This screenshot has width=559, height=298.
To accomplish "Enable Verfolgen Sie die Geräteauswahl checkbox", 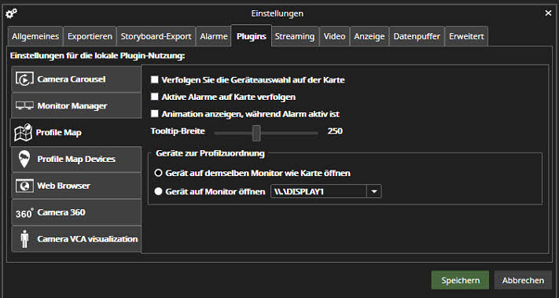I will pyautogui.click(x=154, y=79).
